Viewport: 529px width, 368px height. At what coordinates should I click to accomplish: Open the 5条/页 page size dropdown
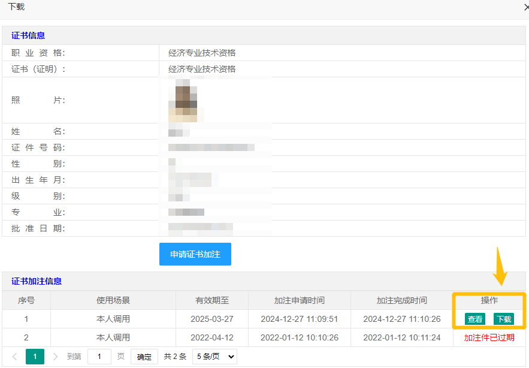pos(214,357)
